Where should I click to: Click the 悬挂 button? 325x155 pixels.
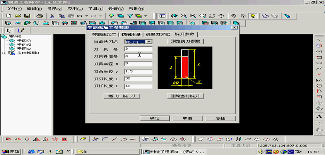tap(221, 118)
